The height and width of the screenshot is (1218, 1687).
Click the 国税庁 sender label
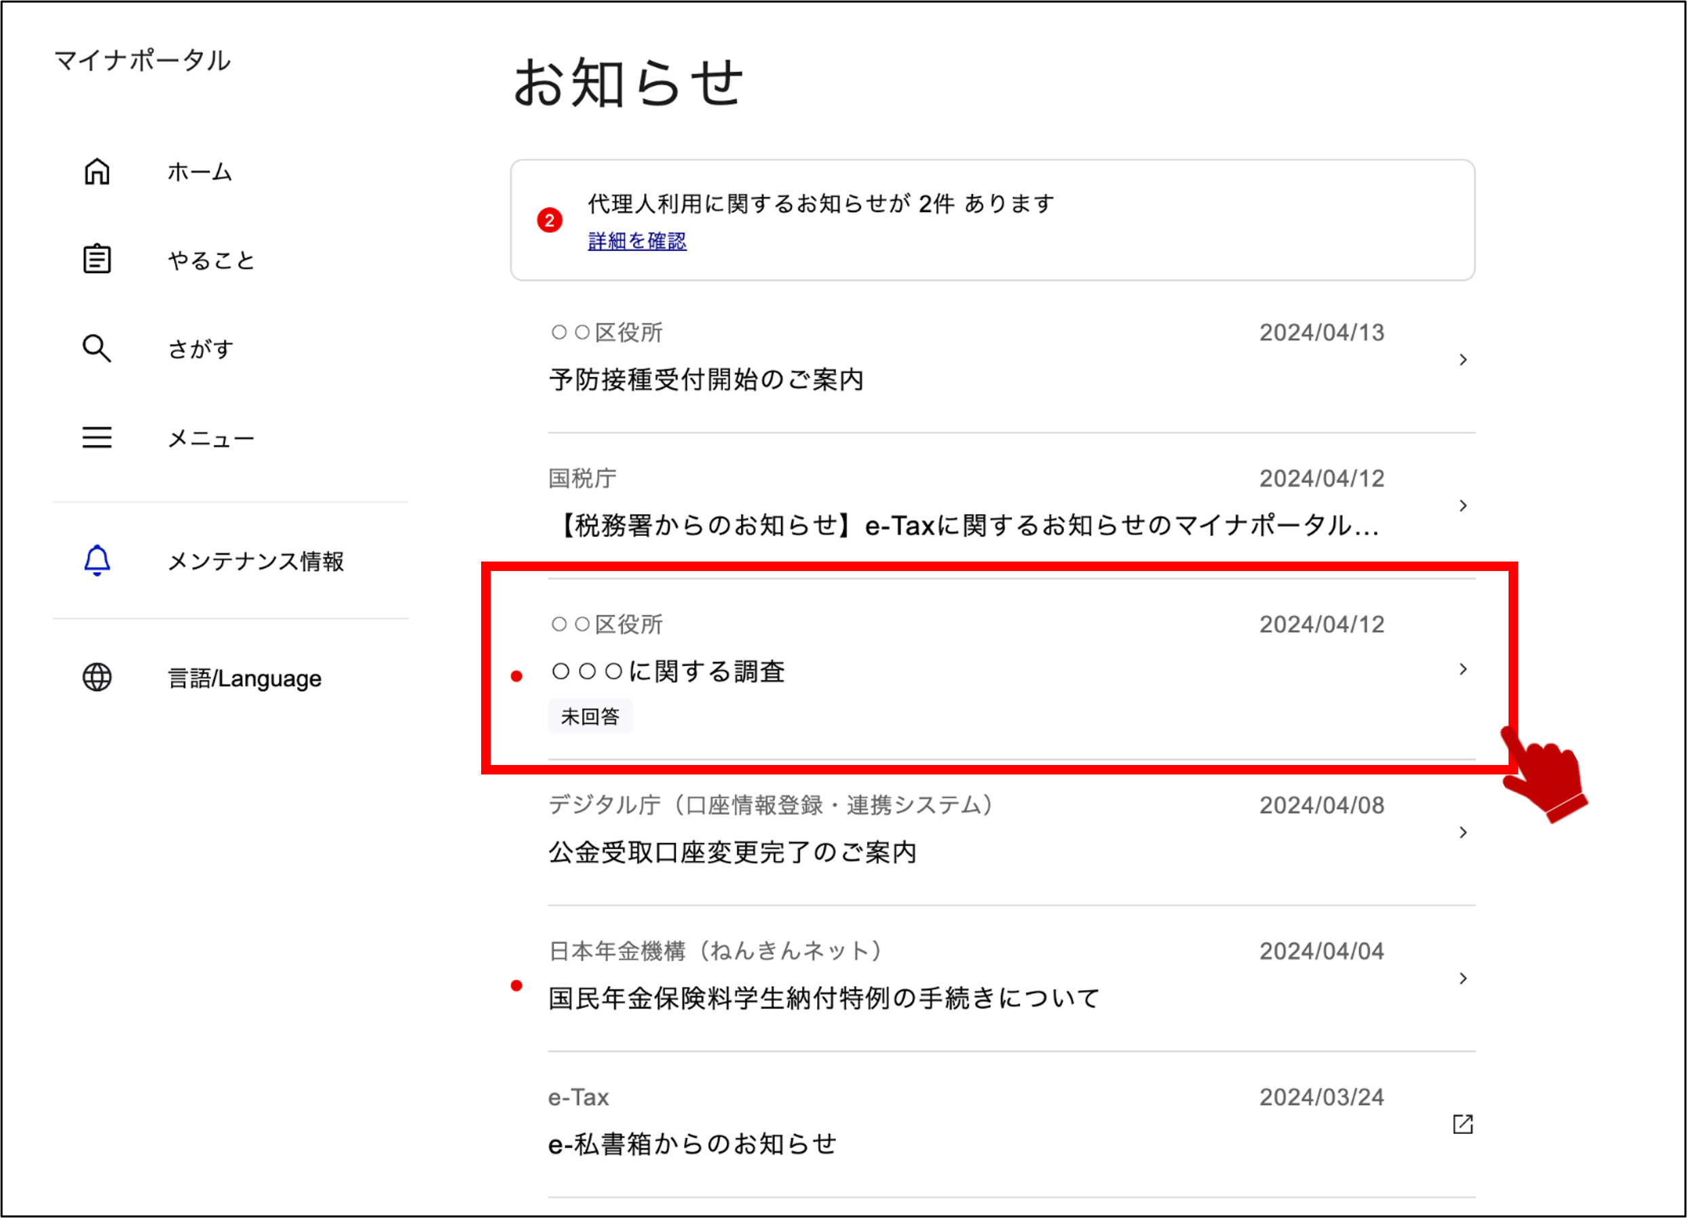pyautogui.click(x=582, y=479)
